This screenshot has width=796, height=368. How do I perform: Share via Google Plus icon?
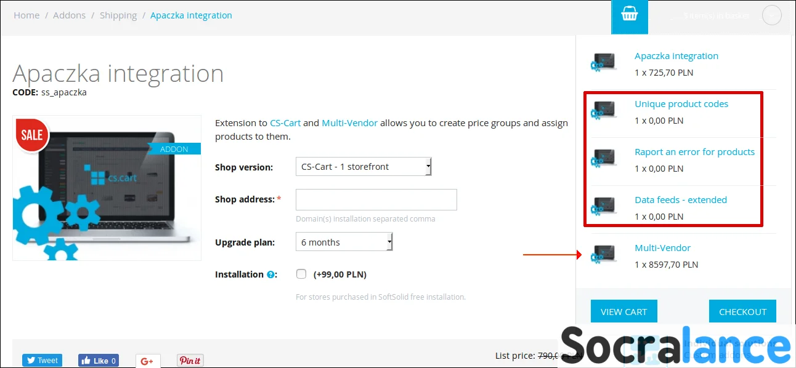(x=148, y=361)
